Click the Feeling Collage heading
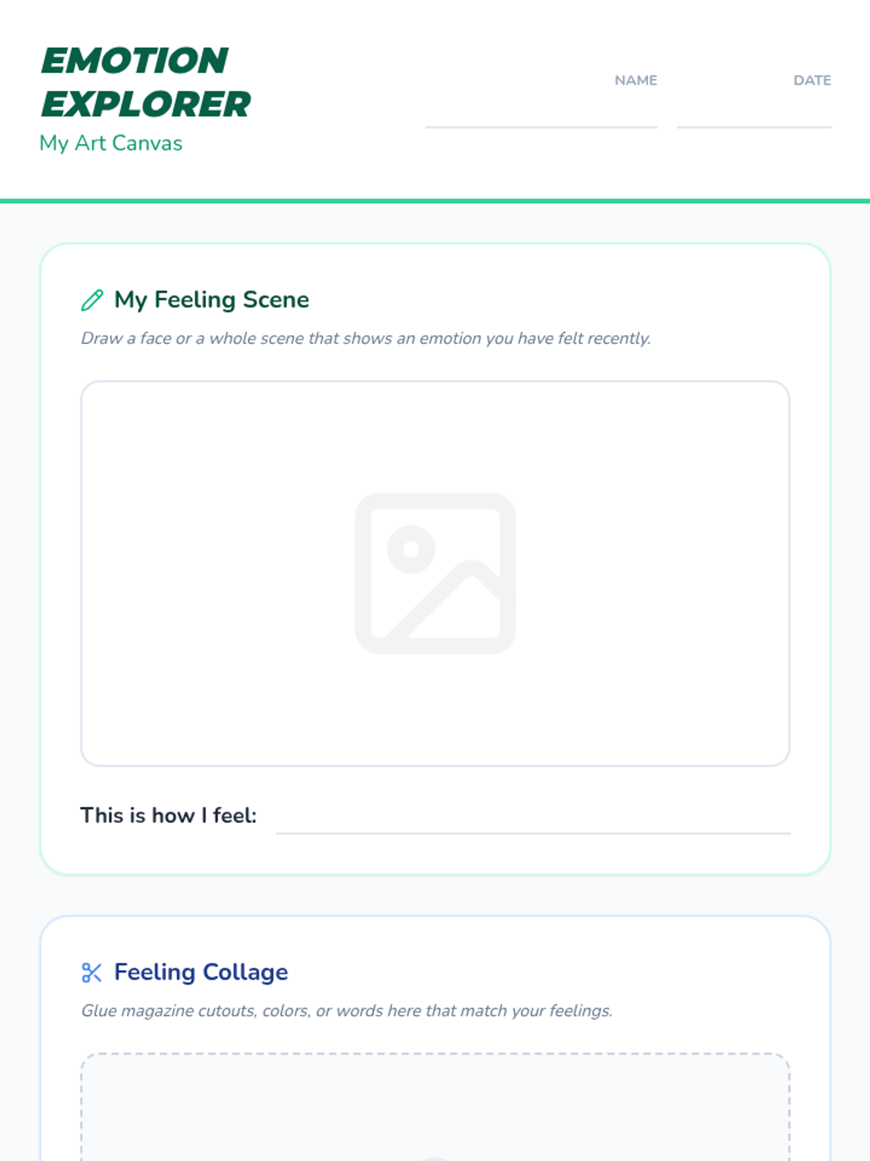Screen dimensions: 870x1161 (201, 972)
